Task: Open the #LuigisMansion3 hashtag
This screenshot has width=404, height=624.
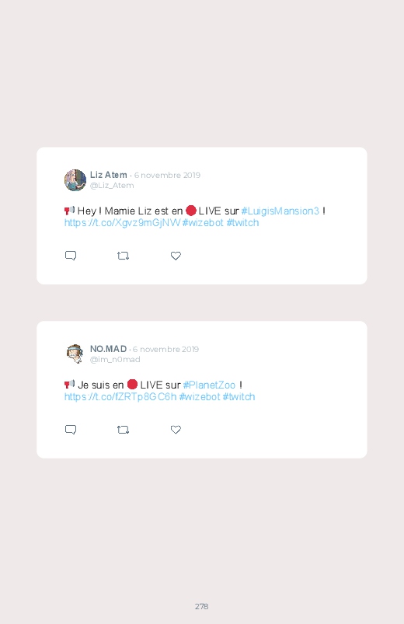Action: [280, 211]
